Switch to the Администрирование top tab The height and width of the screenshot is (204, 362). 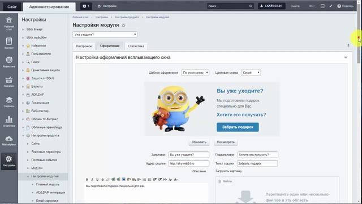point(49,7)
